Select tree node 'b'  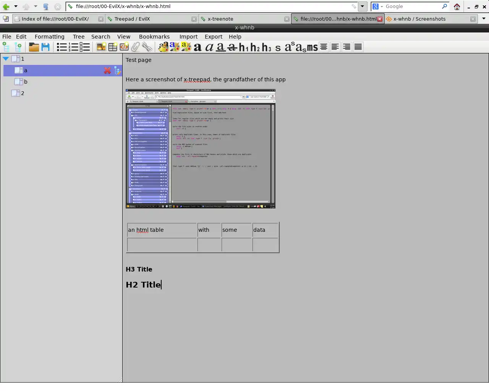pyautogui.click(x=26, y=82)
